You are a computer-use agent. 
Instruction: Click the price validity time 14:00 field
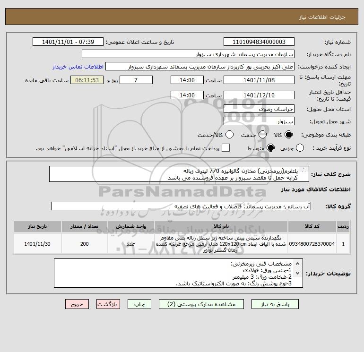(187, 95)
